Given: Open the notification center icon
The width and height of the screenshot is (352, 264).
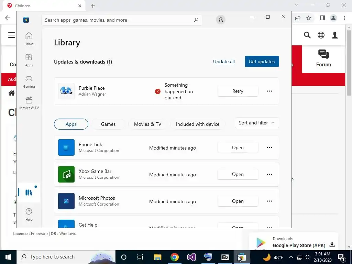Looking at the screenshot, I should (341, 257).
